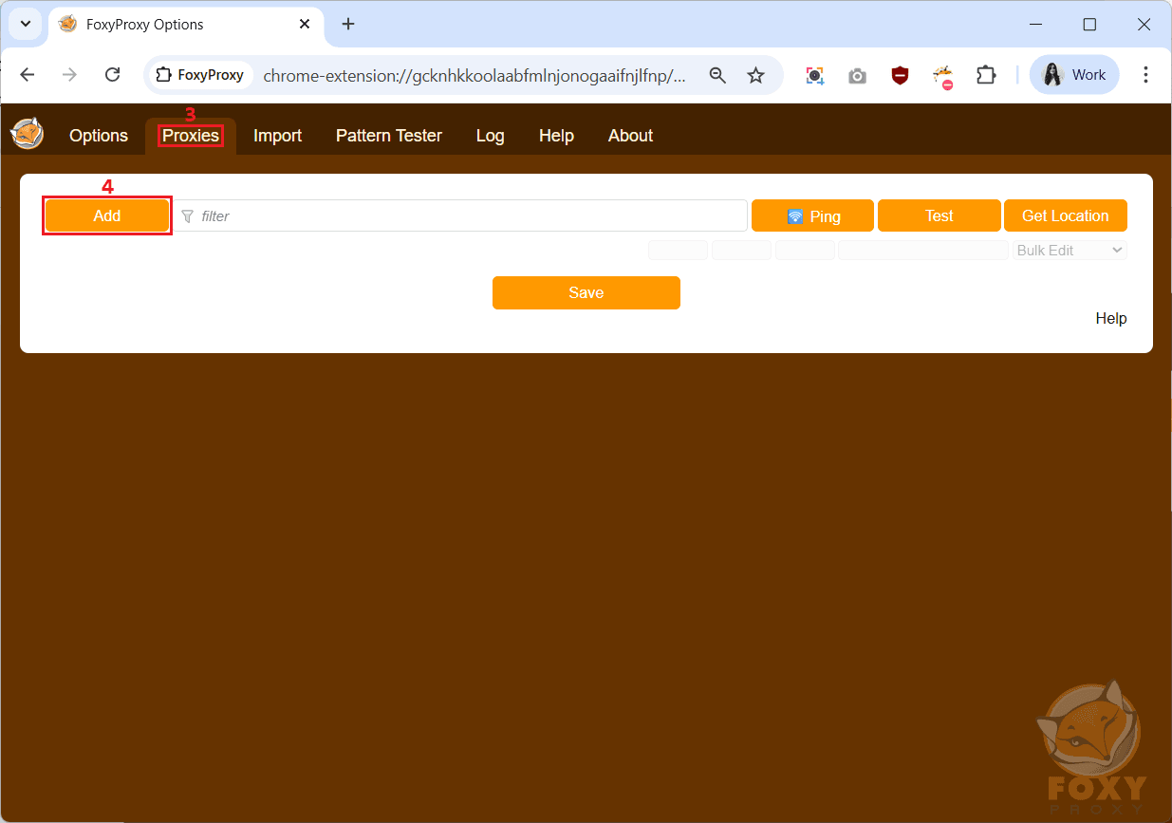The width and height of the screenshot is (1172, 823).
Task: Expand the Bulk Edit dropdown
Action: click(1070, 251)
